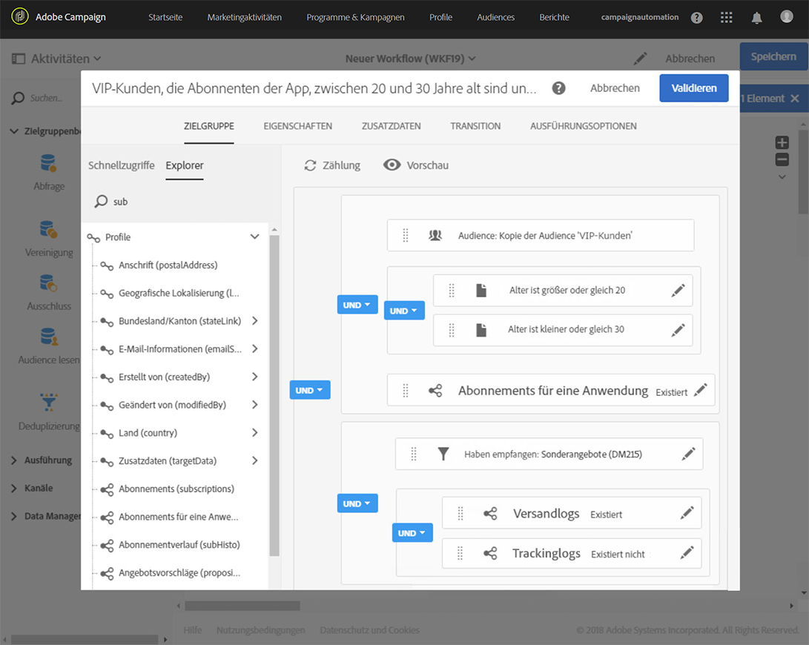This screenshot has height=645, width=809.
Task: Expand Land (country) node
Action: click(254, 432)
